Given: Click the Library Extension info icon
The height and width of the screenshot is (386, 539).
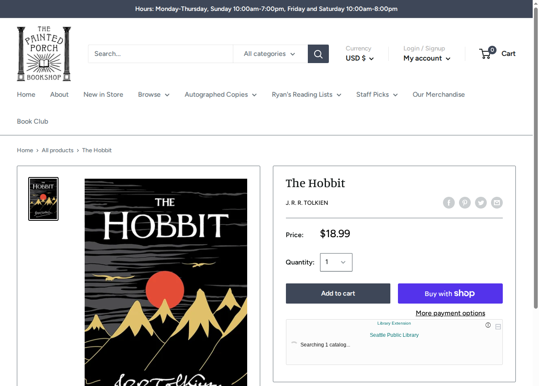Looking at the screenshot, I should tap(488, 325).
